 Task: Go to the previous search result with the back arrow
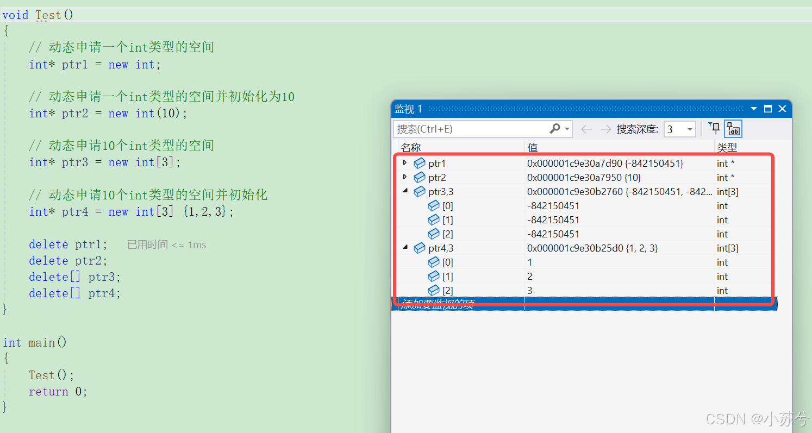tap(586, 129)
